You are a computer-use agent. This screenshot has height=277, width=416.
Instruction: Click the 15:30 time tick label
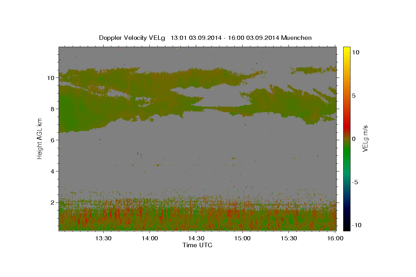[289, 238]
